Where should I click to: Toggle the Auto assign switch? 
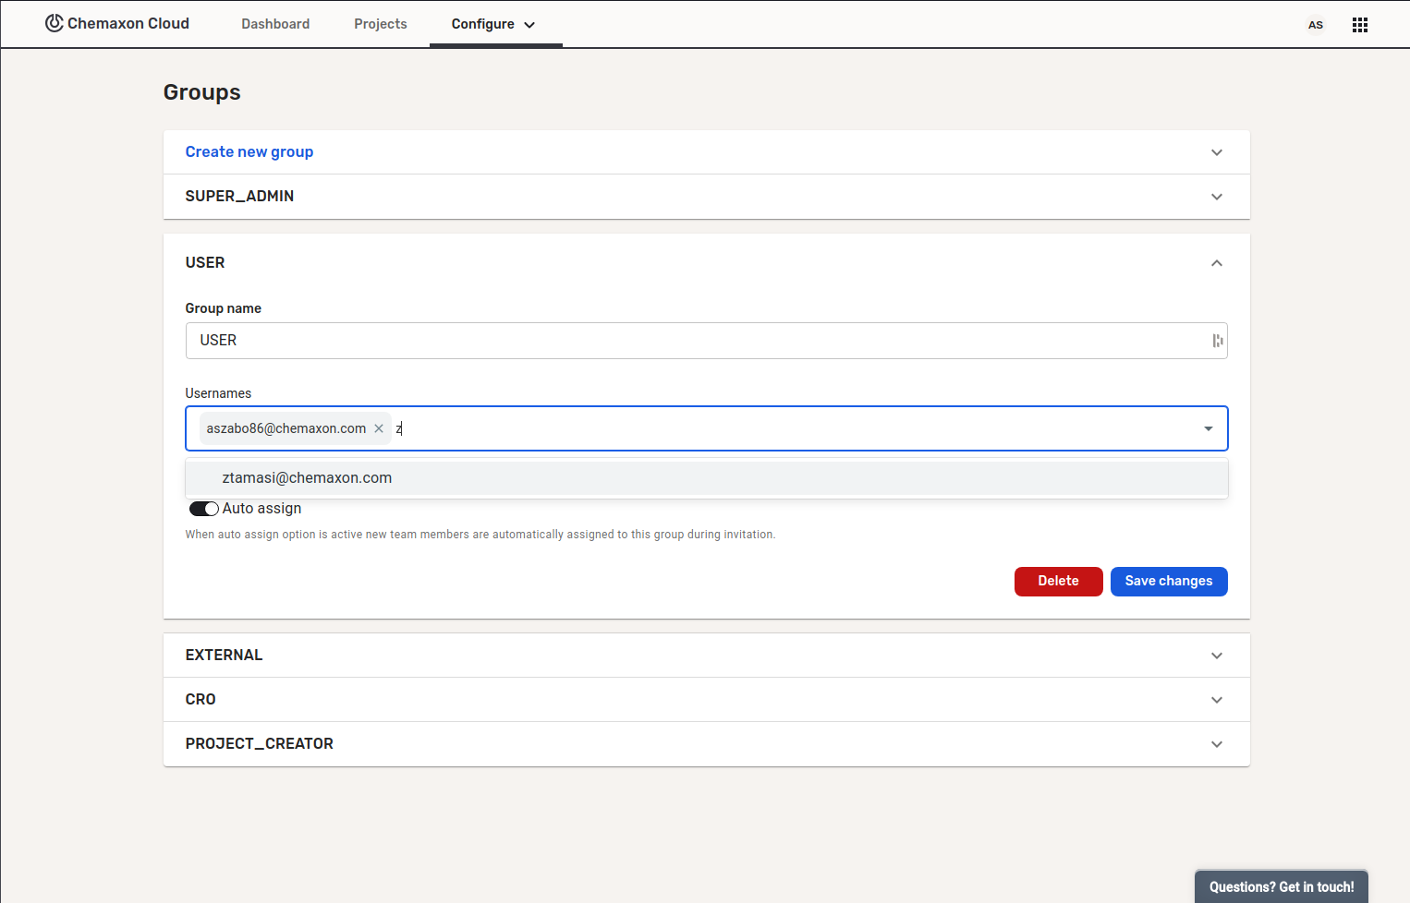pos(203,509)
